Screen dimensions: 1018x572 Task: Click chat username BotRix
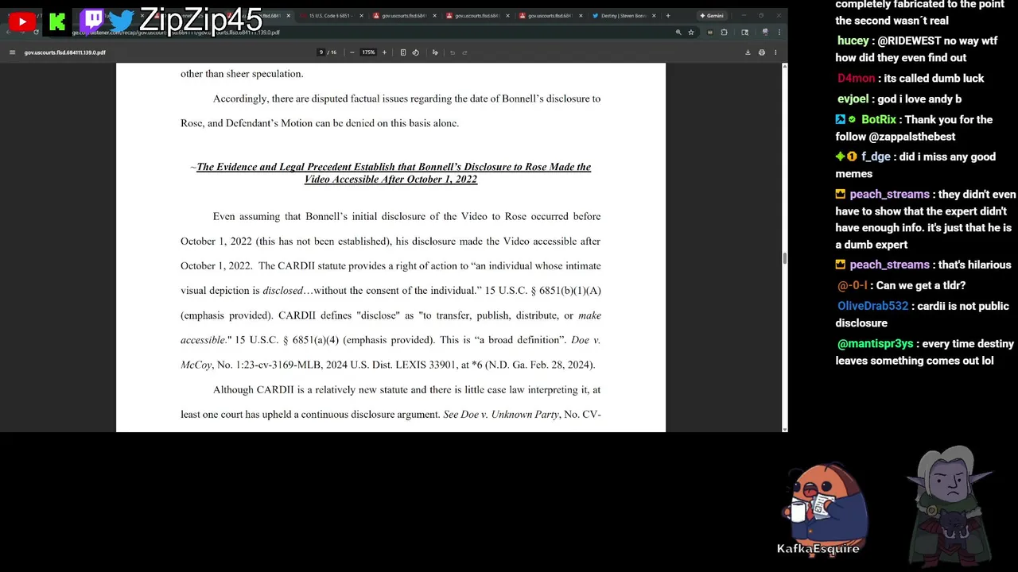pyautogui.click(x=879, y=120)
